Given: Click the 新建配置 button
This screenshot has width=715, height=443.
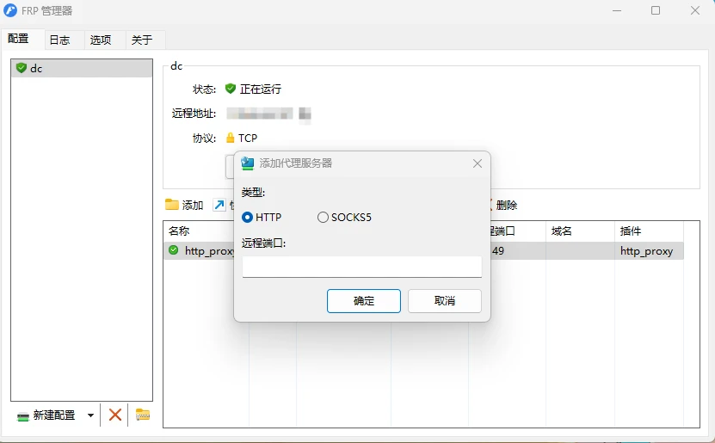Looking at the screenshot, I should coord(46,415).
